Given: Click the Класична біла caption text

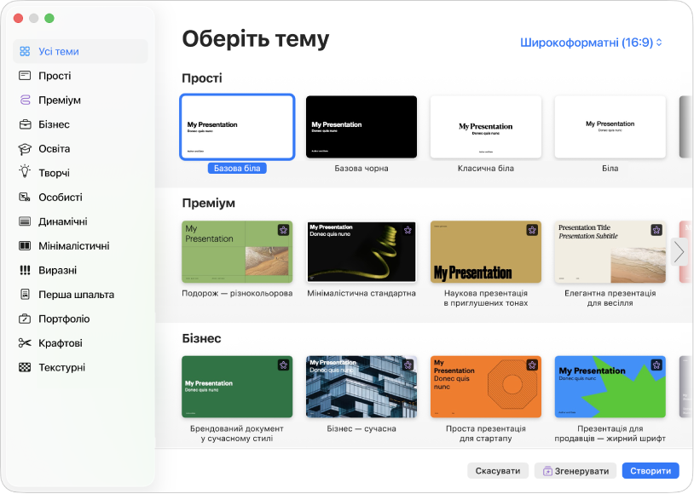Looking at the screenshot, I should [486, 169].
